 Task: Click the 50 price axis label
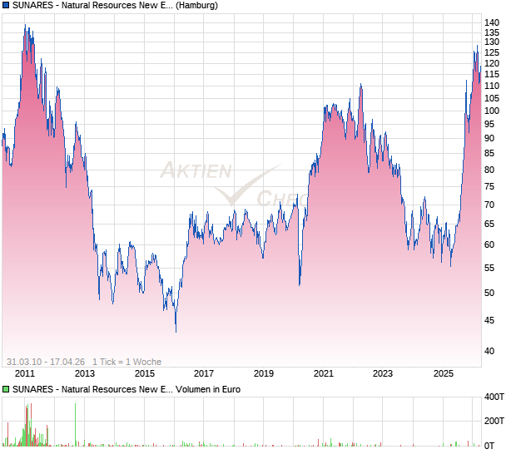[x=489, y=293]
